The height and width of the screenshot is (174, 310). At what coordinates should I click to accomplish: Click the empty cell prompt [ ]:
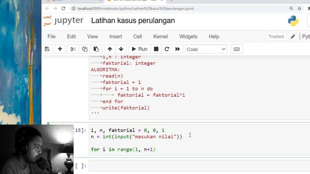coord(81,166)
